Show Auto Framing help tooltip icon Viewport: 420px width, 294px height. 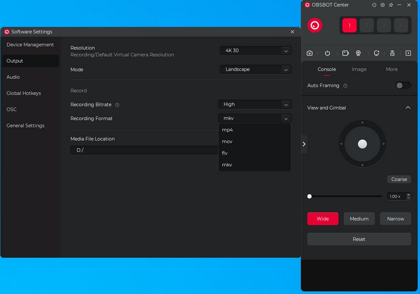pos(345,86)
